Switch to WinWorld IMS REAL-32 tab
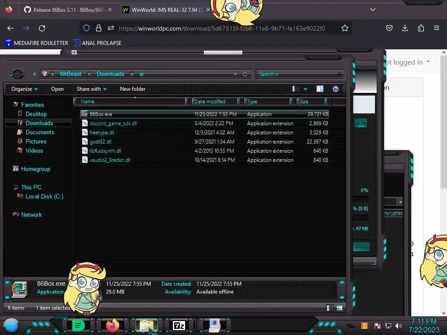 [x=166, y=10]
